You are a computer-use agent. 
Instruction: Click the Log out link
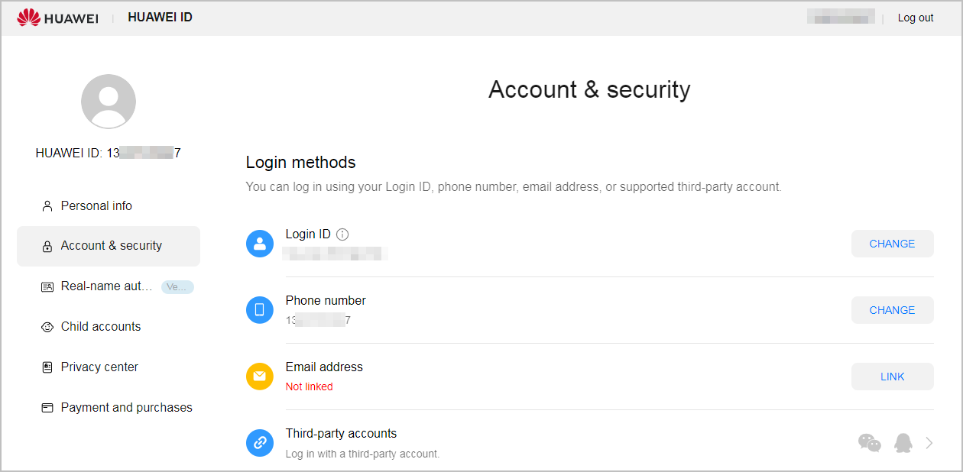(916, 18)
